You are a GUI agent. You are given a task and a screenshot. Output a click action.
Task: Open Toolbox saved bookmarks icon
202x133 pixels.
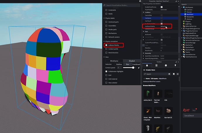[174, 74]
